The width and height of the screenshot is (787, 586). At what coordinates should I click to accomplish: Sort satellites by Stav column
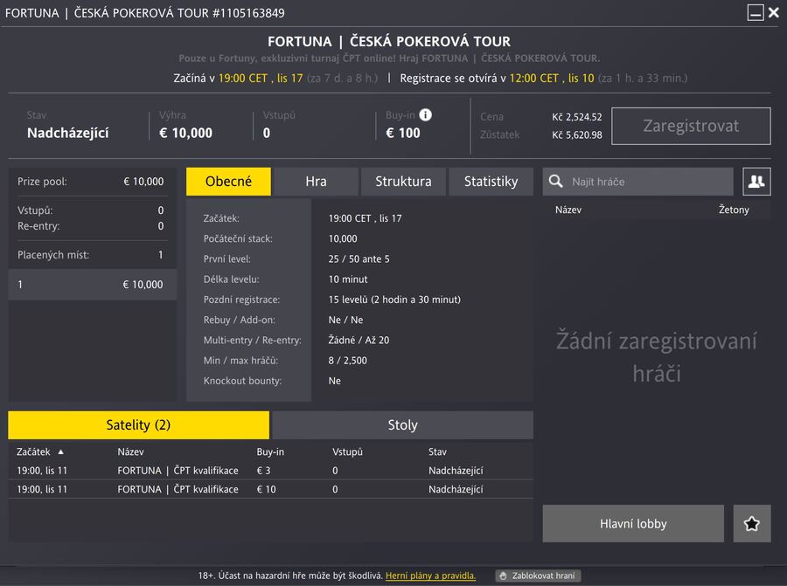(437, 452)
